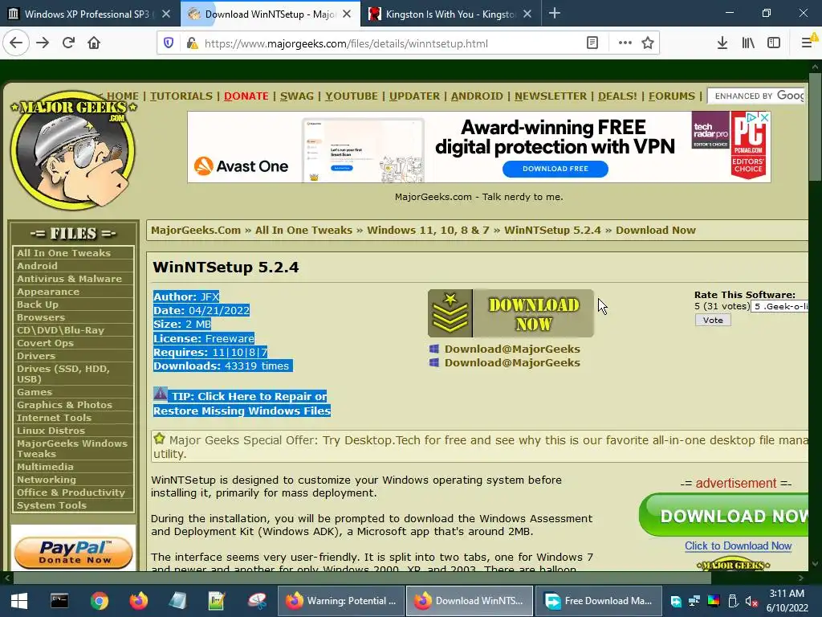
Task: Open tracking protection shield icon
Action: point(169,43)
